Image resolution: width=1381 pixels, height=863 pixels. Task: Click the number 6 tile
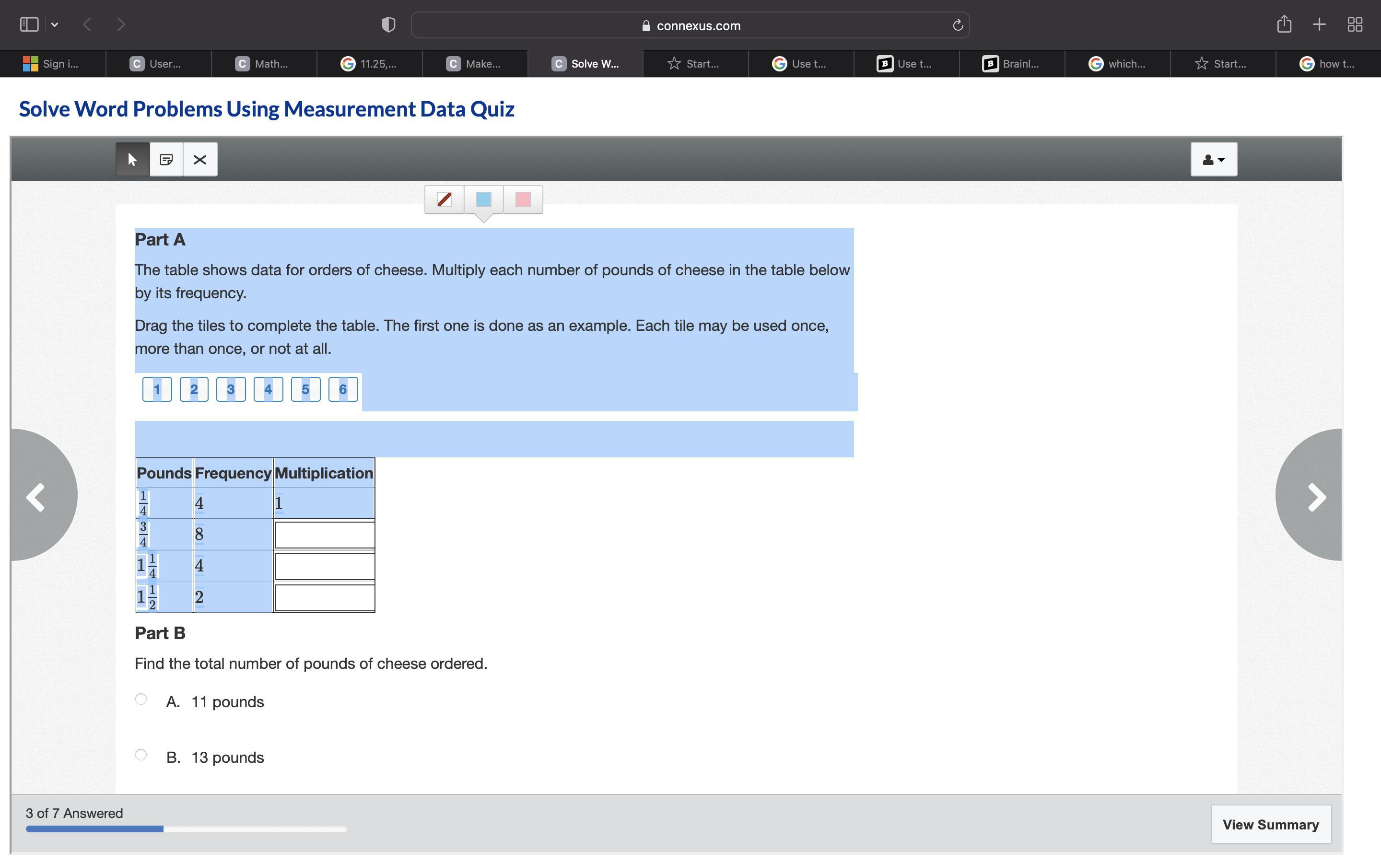point(342,389)
